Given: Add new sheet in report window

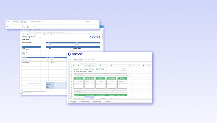Looking at the screenshot, I should [118, 102].
